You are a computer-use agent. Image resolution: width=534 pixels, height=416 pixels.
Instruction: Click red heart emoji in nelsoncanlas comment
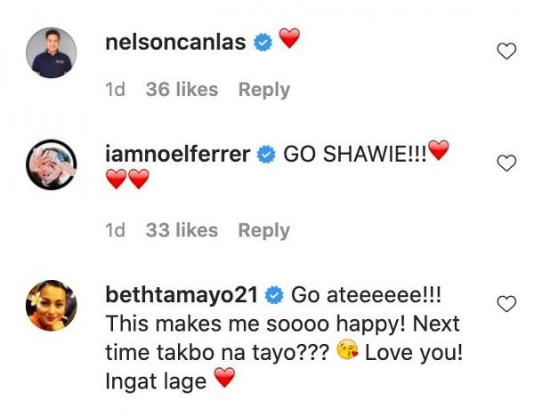click(x=289, y=39)
